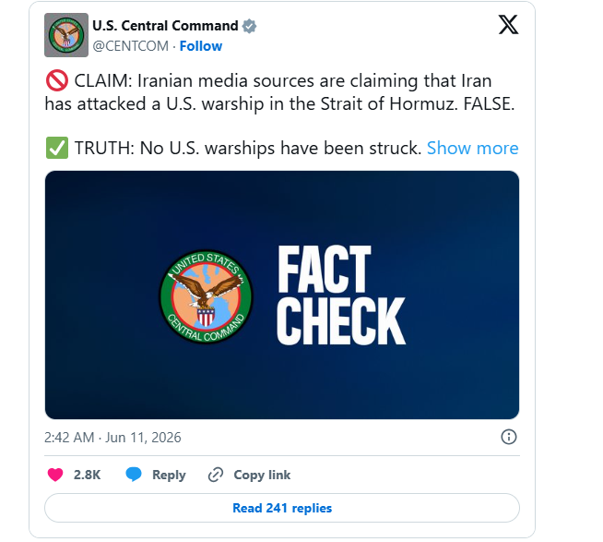Read 241 replies
The height and width of the screenshot is (542, 603).
[x=282, y=508]
